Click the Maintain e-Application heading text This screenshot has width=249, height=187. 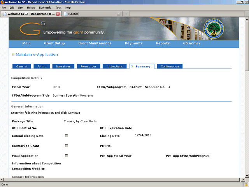point(37,55)
